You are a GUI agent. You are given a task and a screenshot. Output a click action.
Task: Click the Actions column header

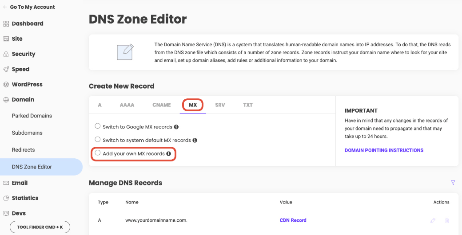(441, 202)
